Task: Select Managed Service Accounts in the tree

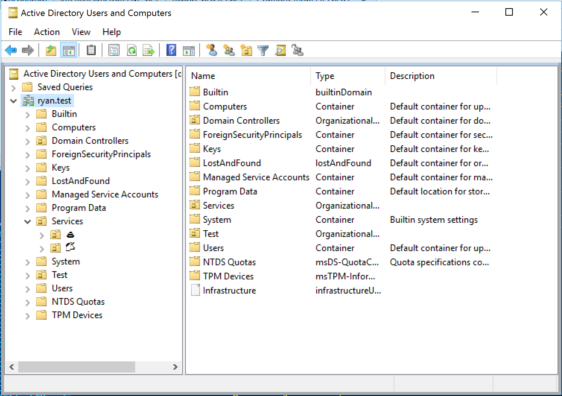Action: (x=105, y=194)
